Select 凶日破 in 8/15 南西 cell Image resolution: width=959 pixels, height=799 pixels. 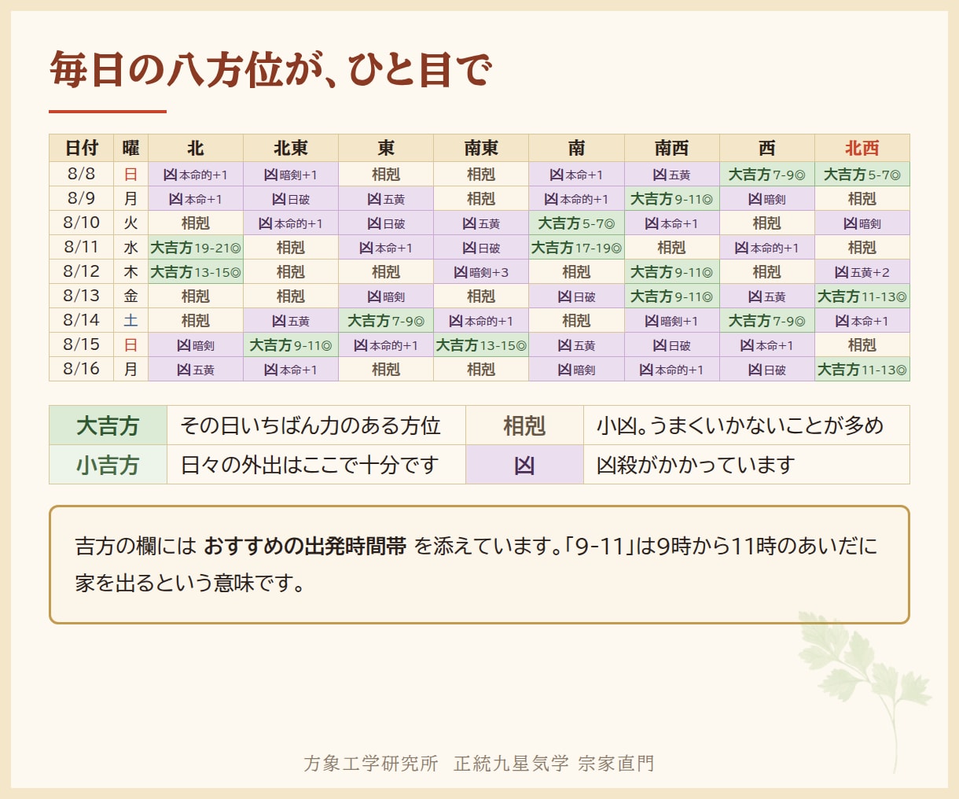point(672,344)
